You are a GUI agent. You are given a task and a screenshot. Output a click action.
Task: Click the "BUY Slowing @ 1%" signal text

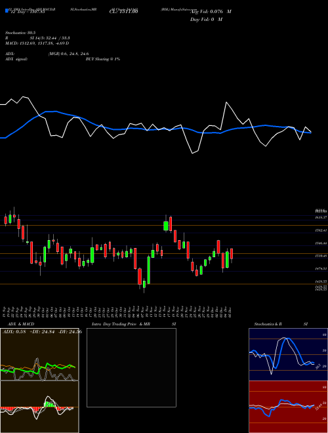[103, 59]
